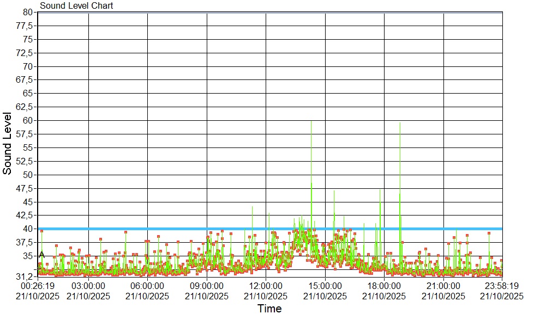This screenshot has height=320, width=540.
Task: Click the 21:00:00 time axis label
Action: pyautogui.click(x=443, y=286)
